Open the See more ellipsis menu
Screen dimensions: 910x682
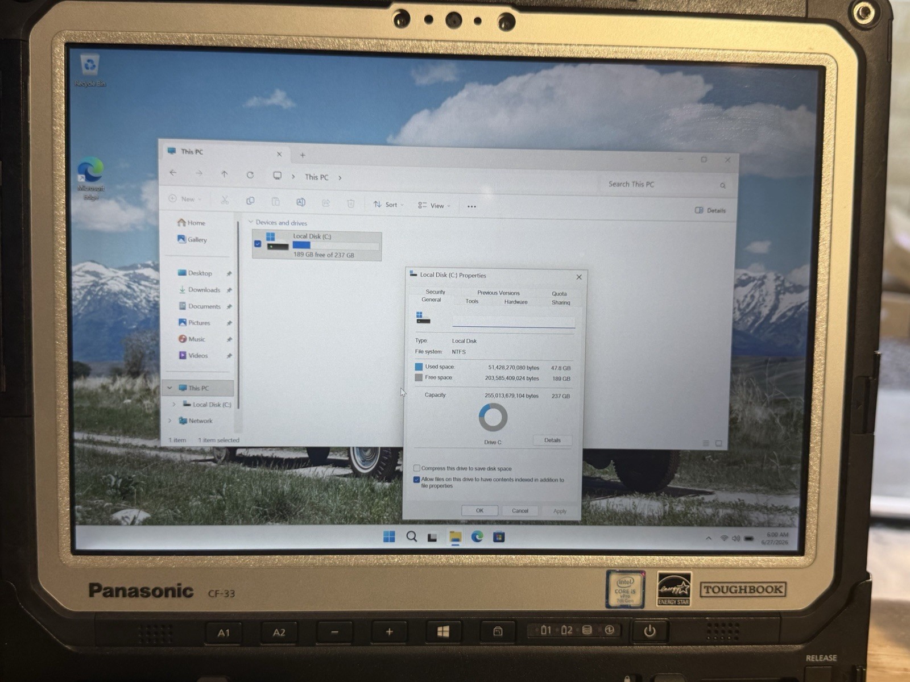point(471,206)
